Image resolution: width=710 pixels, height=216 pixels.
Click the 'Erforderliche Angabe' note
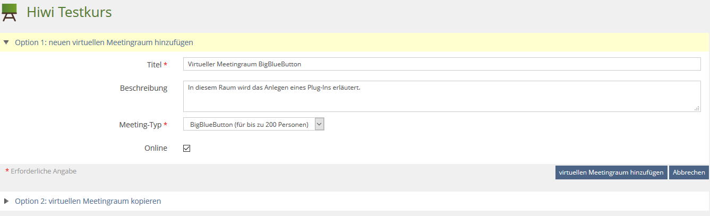pyautogui.click(x=44, y=171)
